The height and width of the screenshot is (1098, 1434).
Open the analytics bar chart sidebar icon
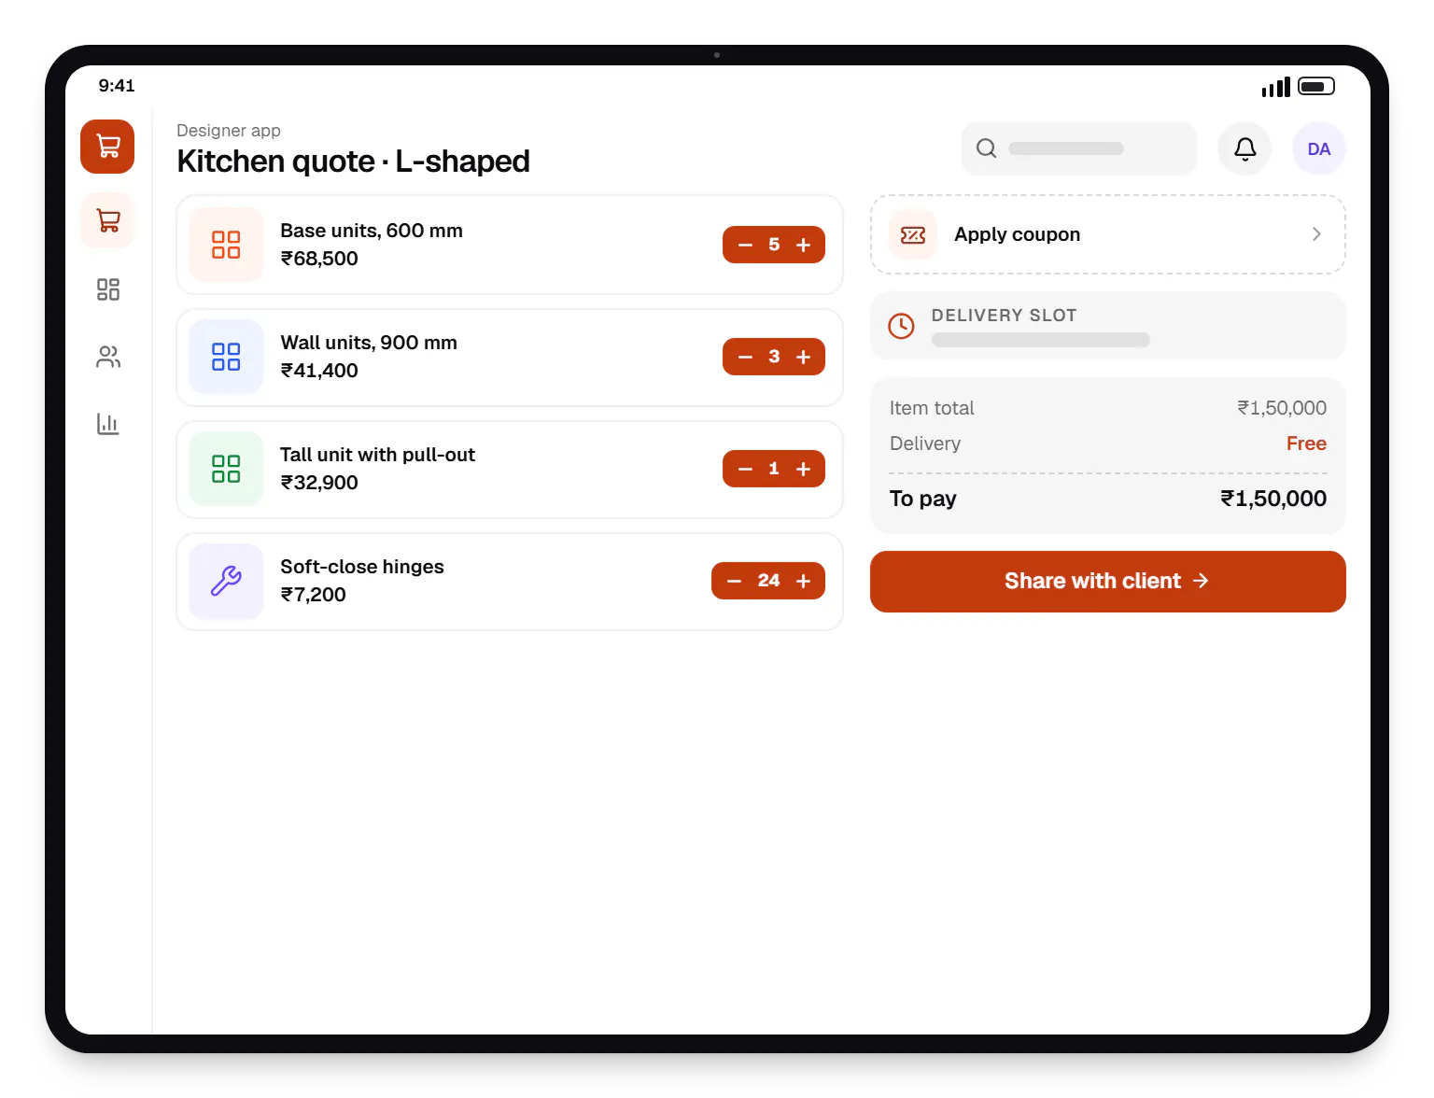pyautogui.click(x=108, y=424)
